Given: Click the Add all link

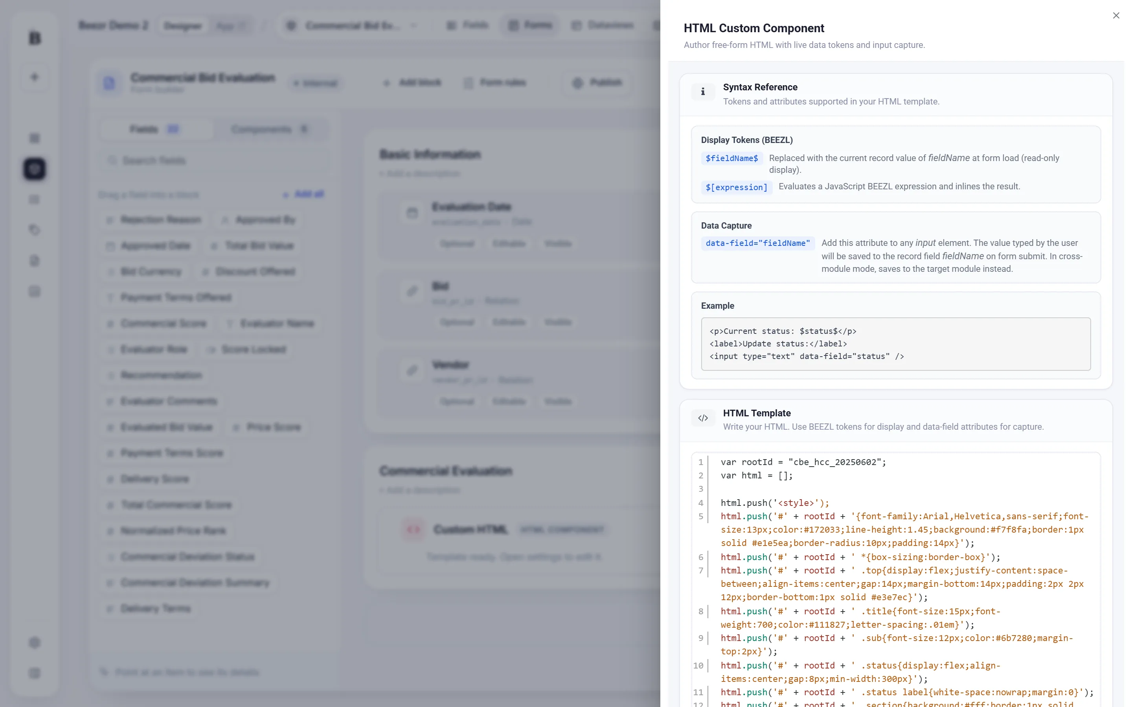Looking at the screenshot, I should point(303,194).
